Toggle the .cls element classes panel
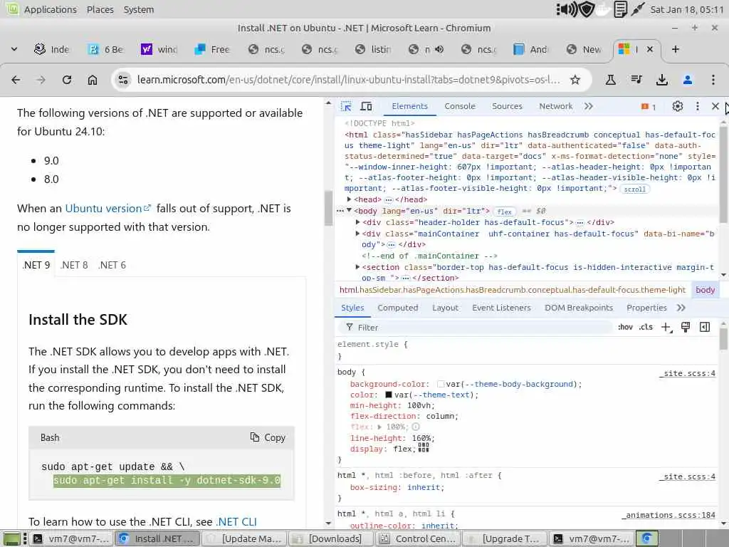Viewport: 729px width, 547px height. tap(646, 328)
